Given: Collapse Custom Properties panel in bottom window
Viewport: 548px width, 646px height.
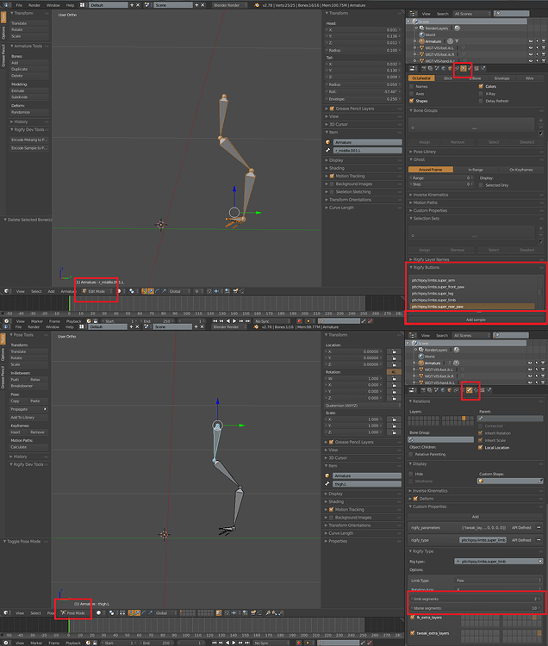Looking at the screenshot, I should [427, 506].
